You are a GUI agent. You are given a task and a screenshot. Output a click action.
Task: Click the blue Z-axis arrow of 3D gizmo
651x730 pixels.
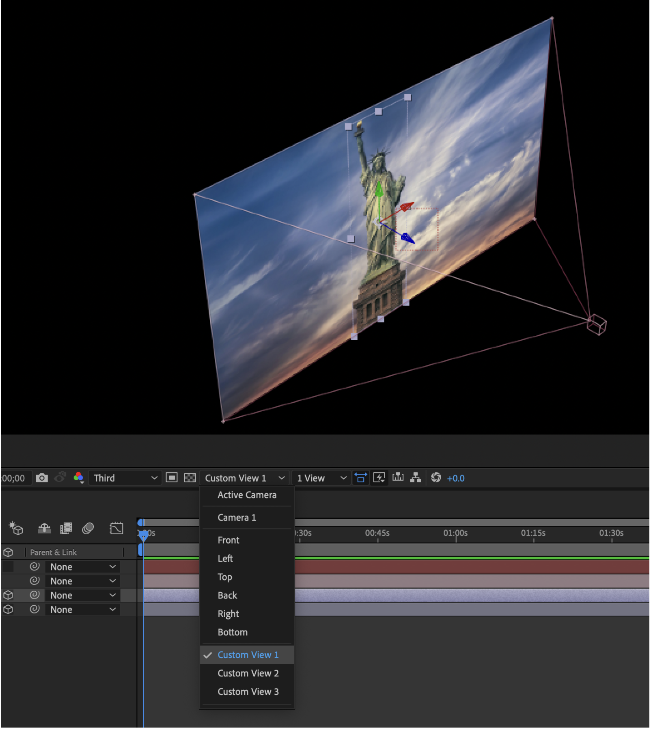point(407,238)
